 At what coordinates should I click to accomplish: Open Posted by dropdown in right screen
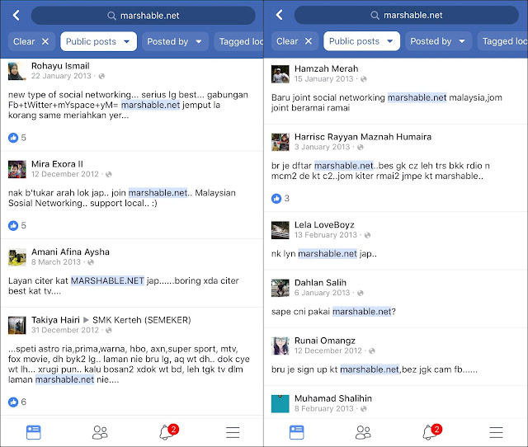pyautogui.click(x=439, y=41)
